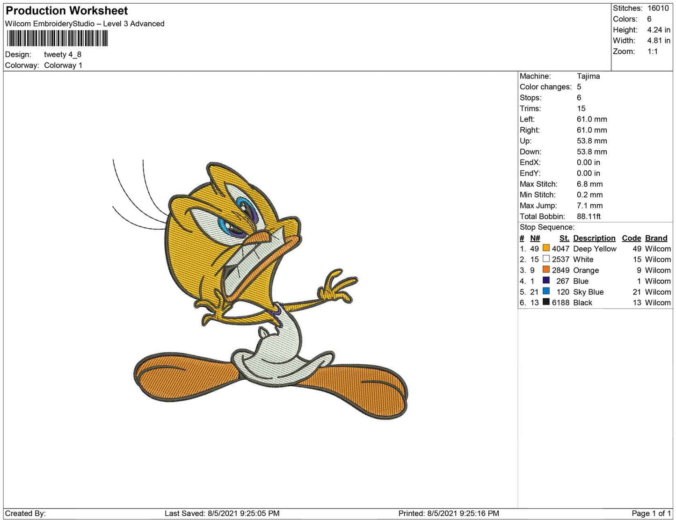Screen dimensions: 676x520
Task: Select the height value '4.24 in'
Action: (659, 30)
